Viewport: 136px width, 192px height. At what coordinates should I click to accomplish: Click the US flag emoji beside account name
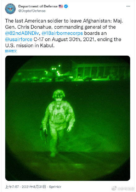tap(61, 6)
